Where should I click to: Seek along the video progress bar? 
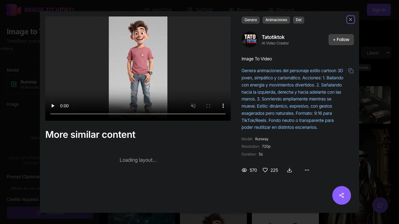coord(138,114)
